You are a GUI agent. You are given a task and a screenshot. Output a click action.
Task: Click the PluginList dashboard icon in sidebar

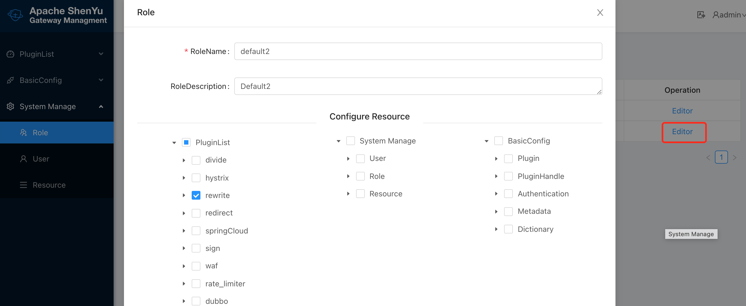click(10, 54)
